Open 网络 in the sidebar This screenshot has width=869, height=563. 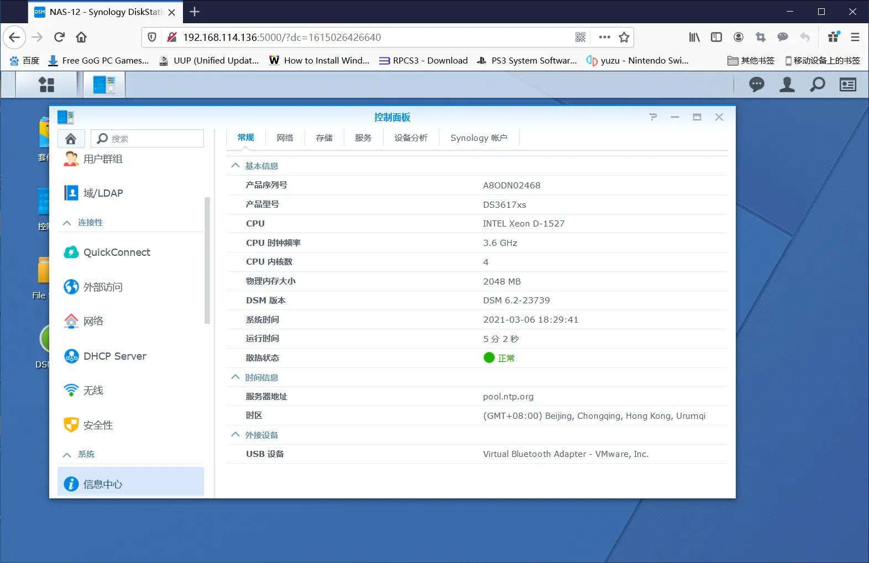pos(130,321)
